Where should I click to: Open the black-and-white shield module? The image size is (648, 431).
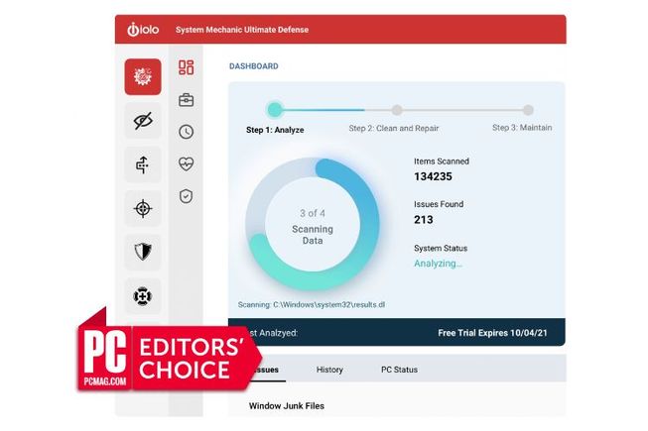pyautogui.click(x=143, y=252)
